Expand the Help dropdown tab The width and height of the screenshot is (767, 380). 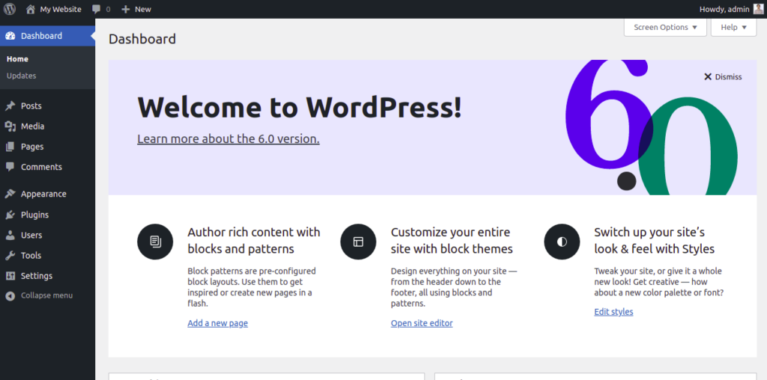734,28
